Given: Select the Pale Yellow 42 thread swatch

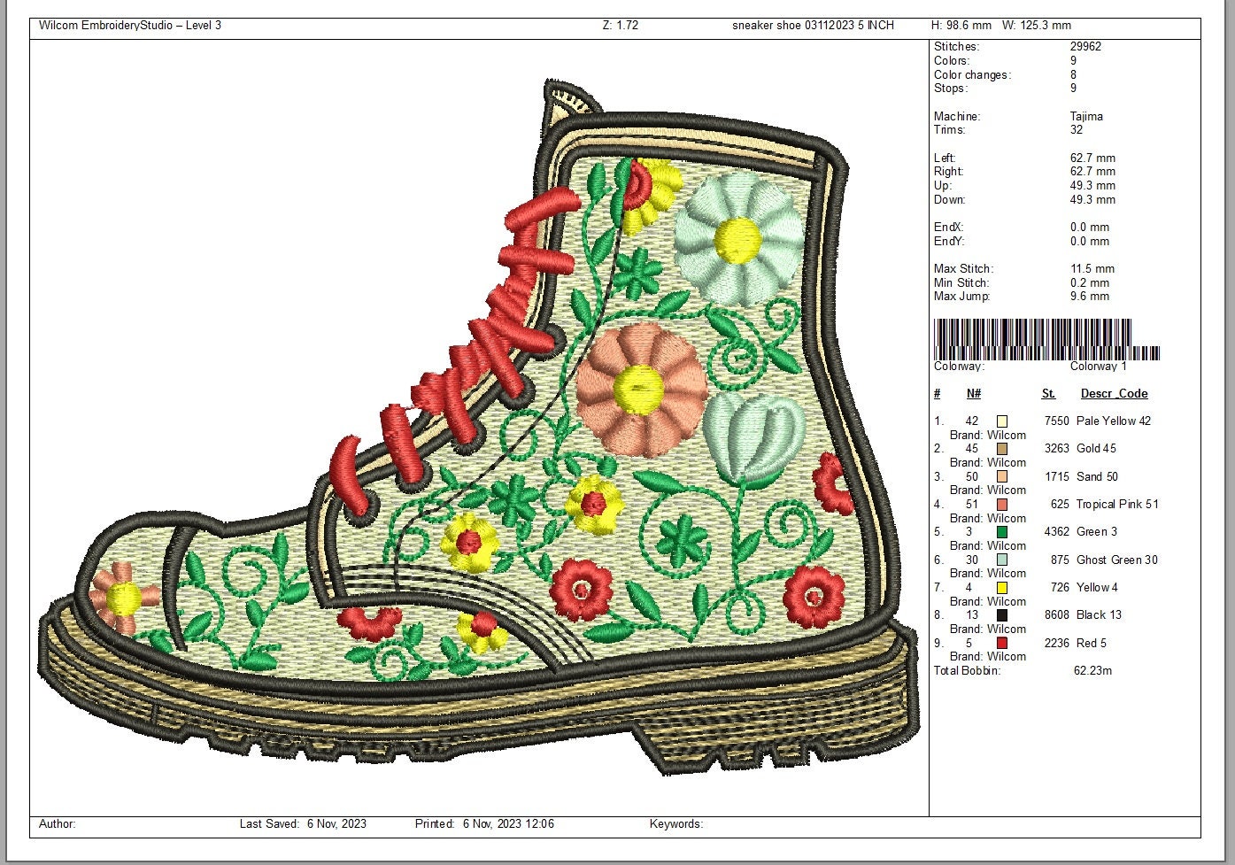Looking at the screenshot, I should tap(1002, 421).
